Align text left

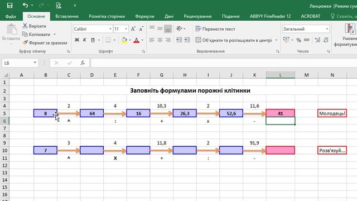pos(152,40)
